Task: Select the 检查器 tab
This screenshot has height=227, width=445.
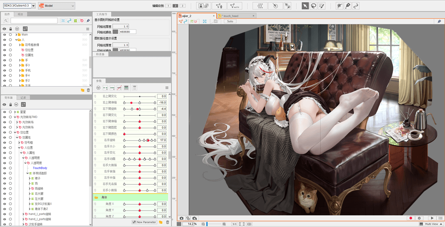Action: point(100,54)
